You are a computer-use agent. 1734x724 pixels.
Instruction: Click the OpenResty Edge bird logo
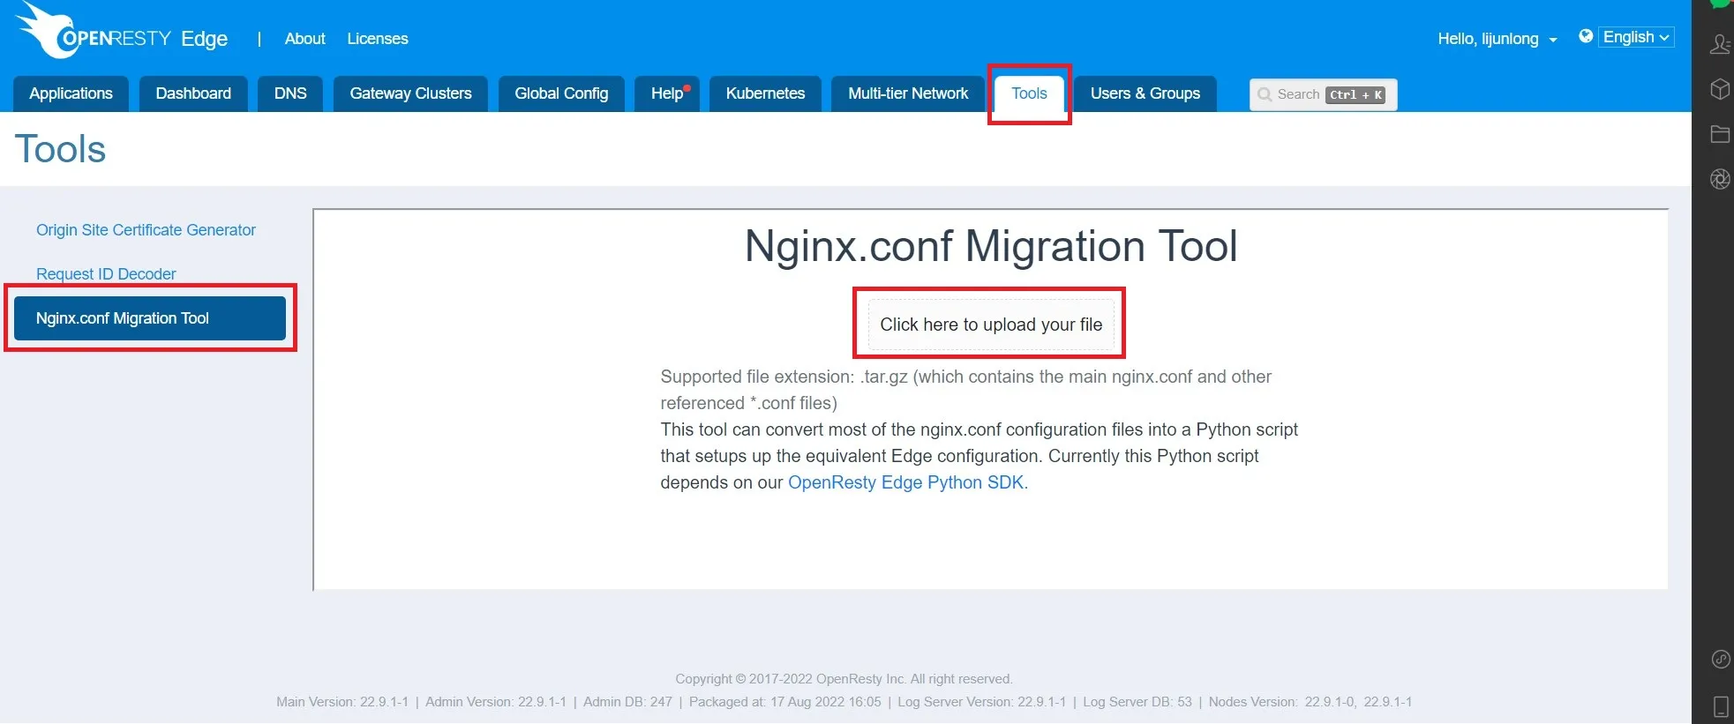49,31
